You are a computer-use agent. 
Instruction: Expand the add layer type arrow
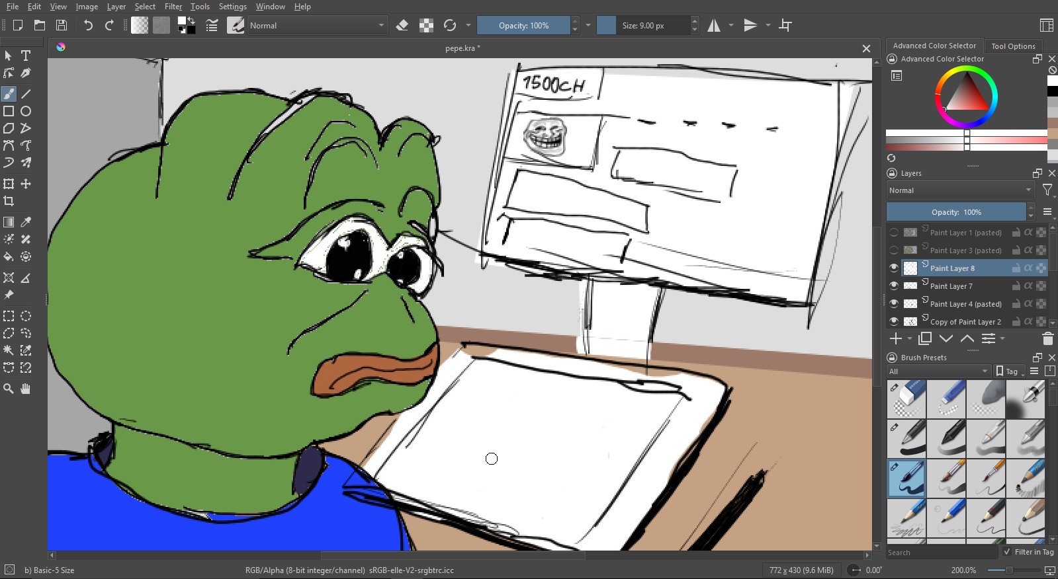pos(910,338)
